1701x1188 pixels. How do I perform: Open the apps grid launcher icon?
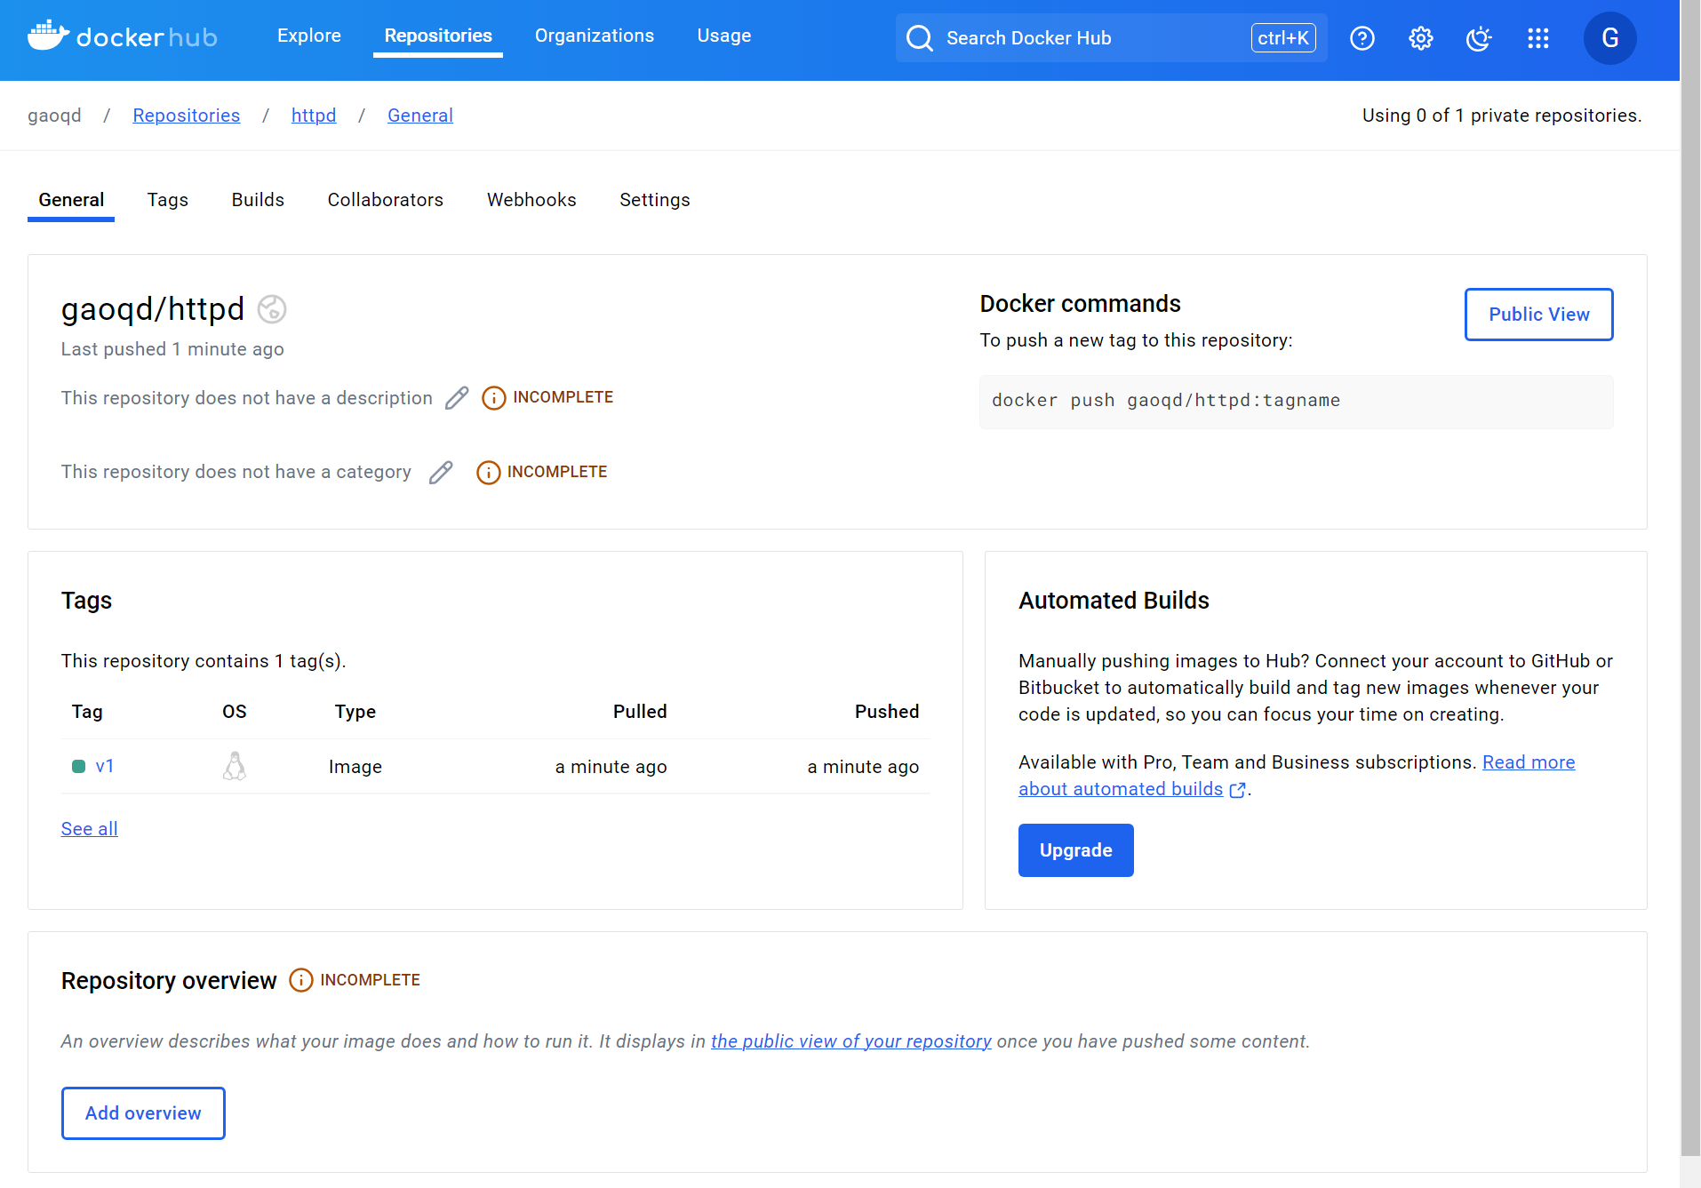(x=1537, y=38)
